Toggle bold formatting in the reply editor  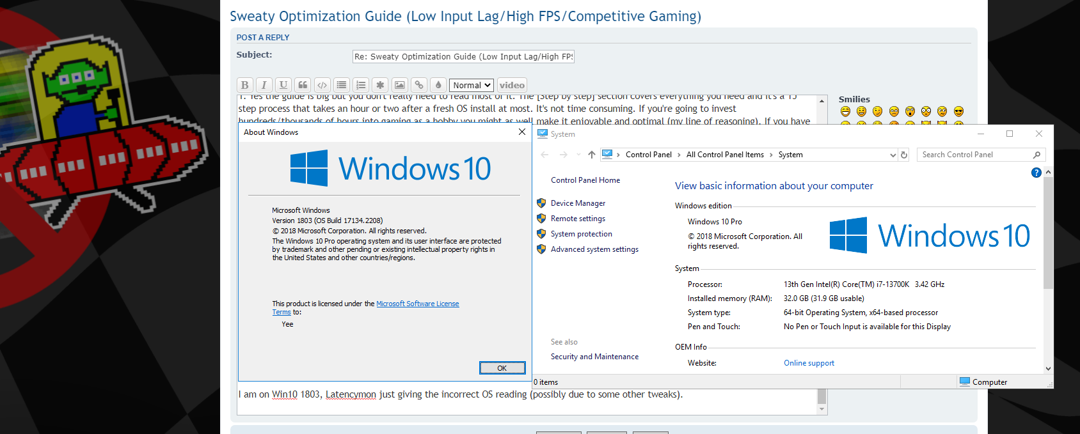click(x=244, y=85)
